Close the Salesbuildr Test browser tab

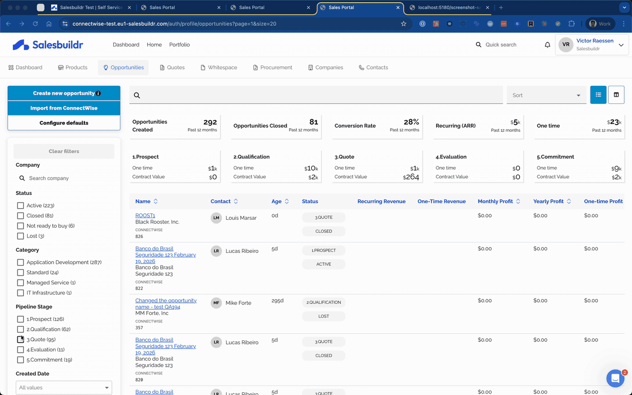[130, 7]
